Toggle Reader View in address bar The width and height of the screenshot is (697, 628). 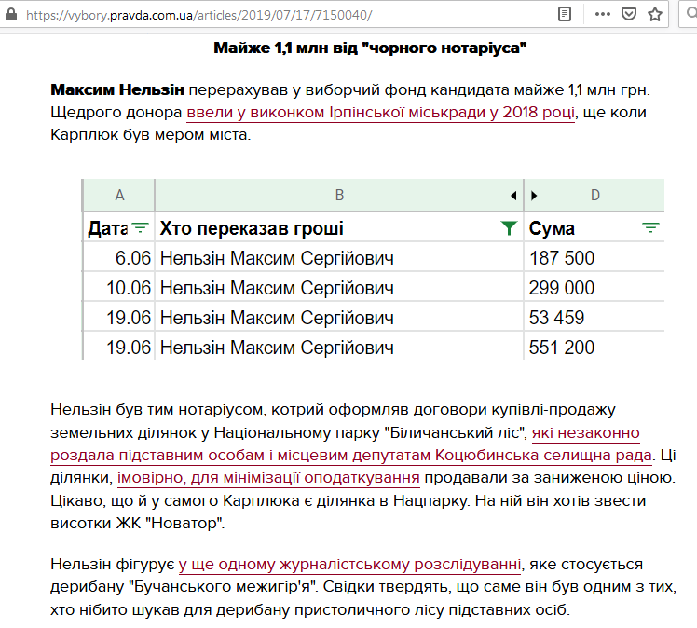tap(565, 15)
